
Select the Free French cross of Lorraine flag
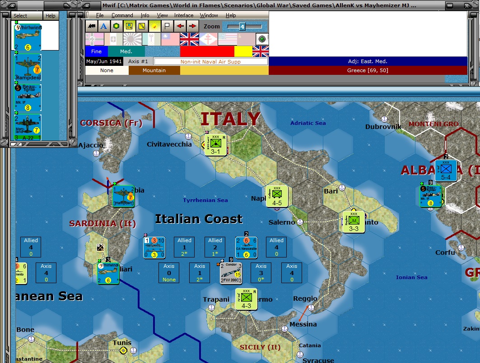tap(208, 39)
